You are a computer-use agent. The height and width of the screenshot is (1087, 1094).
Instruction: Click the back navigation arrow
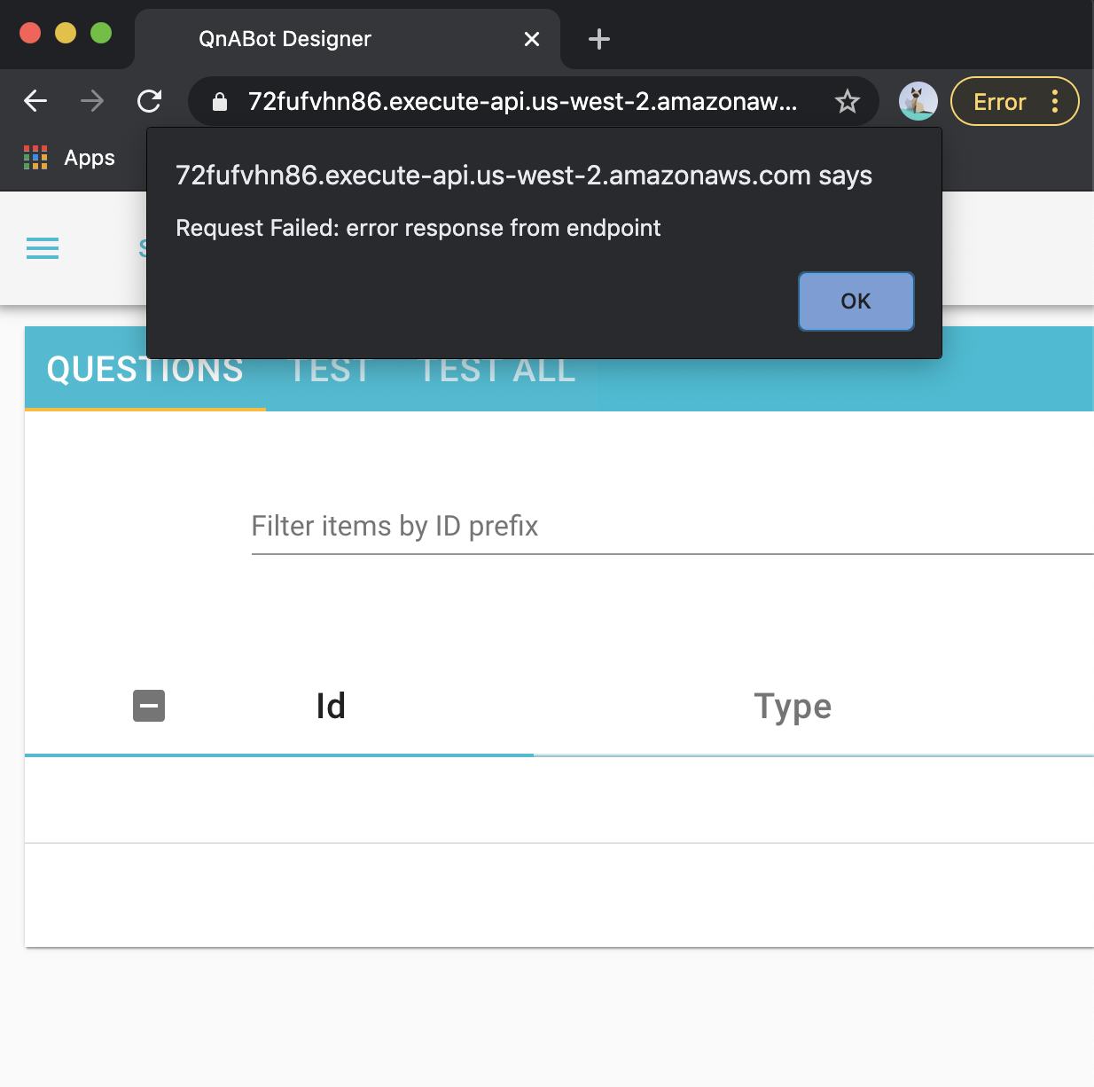(35, 101)
